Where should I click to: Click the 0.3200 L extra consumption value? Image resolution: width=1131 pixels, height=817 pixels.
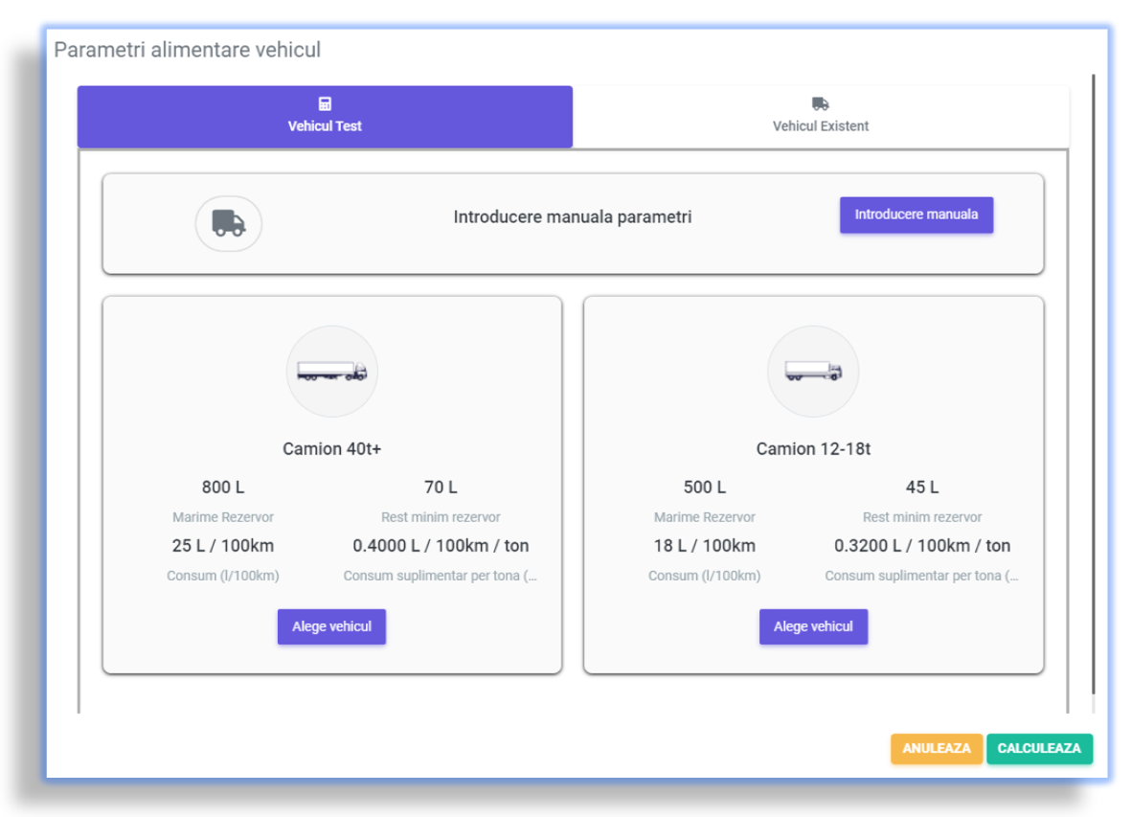tap(921, 546)
